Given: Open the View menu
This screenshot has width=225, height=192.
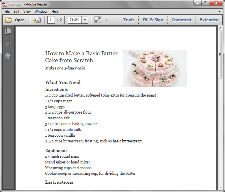Looking at the screenshot, I should coord(27,12).
